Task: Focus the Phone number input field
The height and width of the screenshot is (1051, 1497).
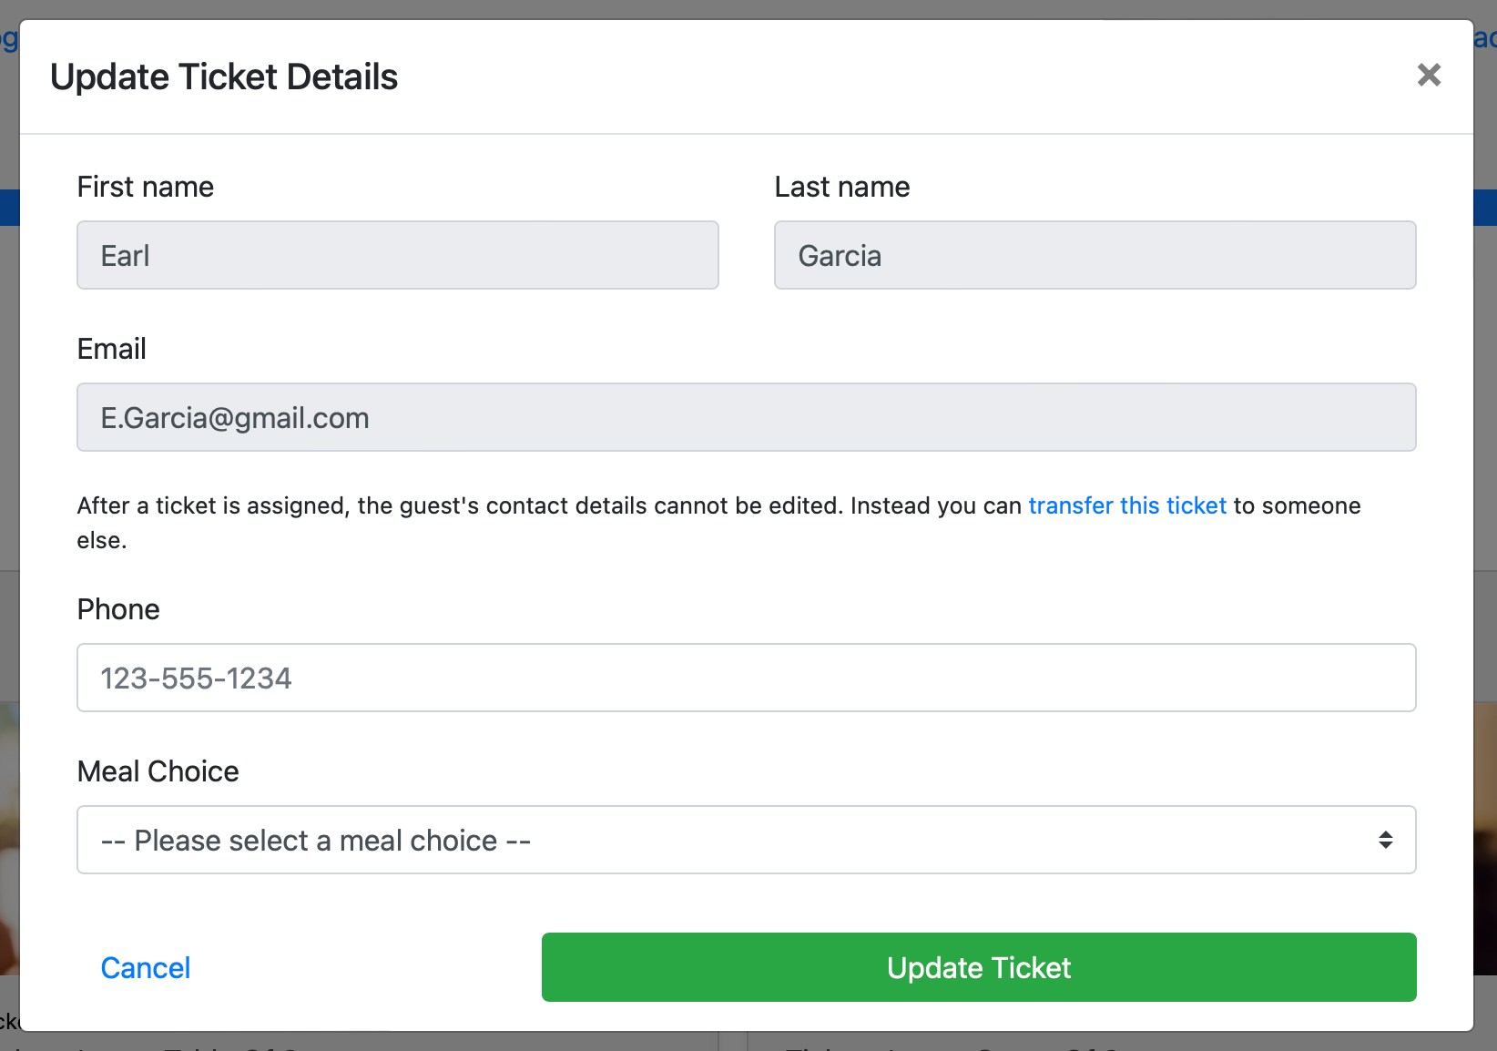Action: [746, 678]
